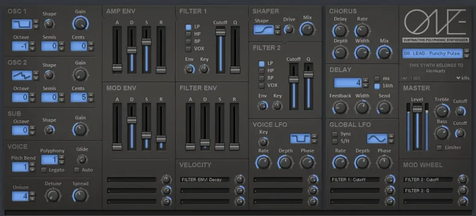The height and width of the screenshot is (216, 476).
Task: Enable Global LFO Sync checkbox
Action: (335, 134)
